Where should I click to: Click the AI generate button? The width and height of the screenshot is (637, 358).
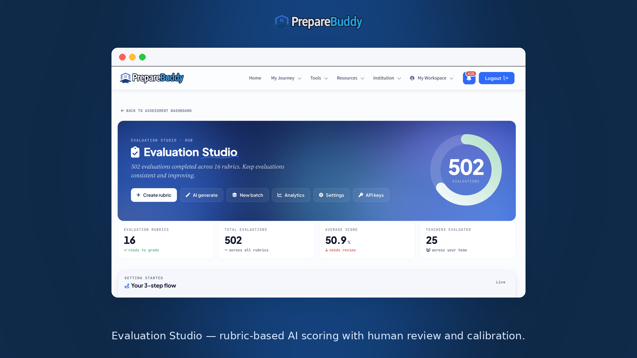click(x=201, y=195)
